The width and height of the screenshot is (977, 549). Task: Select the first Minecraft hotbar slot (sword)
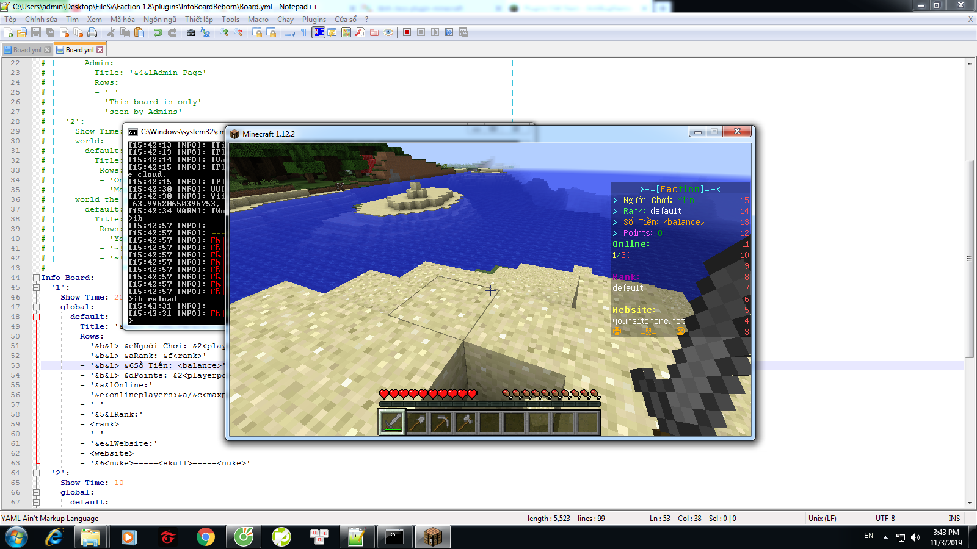coord(392,422)
